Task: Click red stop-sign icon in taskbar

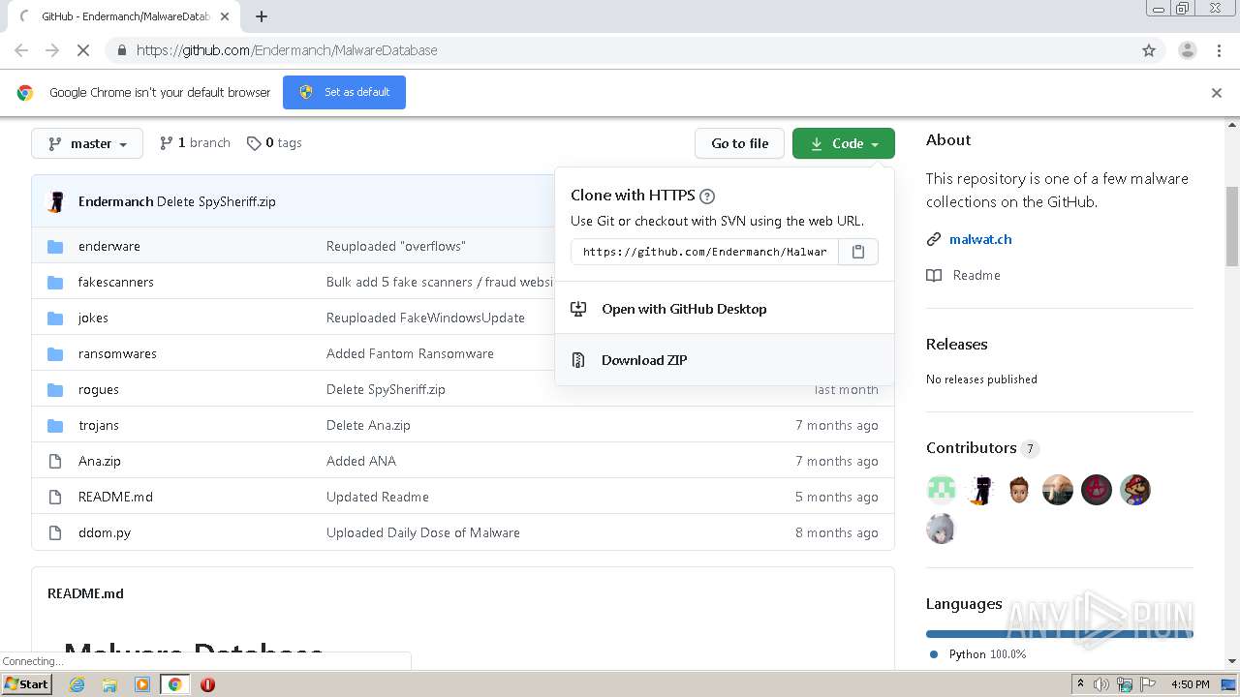Action: 207,684
